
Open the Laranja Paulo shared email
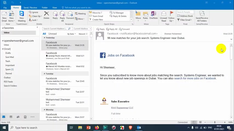point(65,56)
